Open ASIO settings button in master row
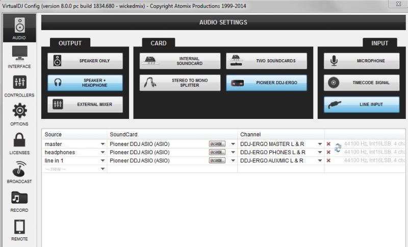 [x=217, y=144]
